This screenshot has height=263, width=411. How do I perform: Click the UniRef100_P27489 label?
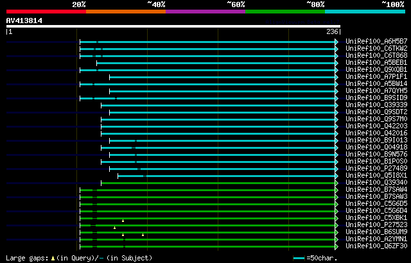pyautogui.click(x=376, y=169)
